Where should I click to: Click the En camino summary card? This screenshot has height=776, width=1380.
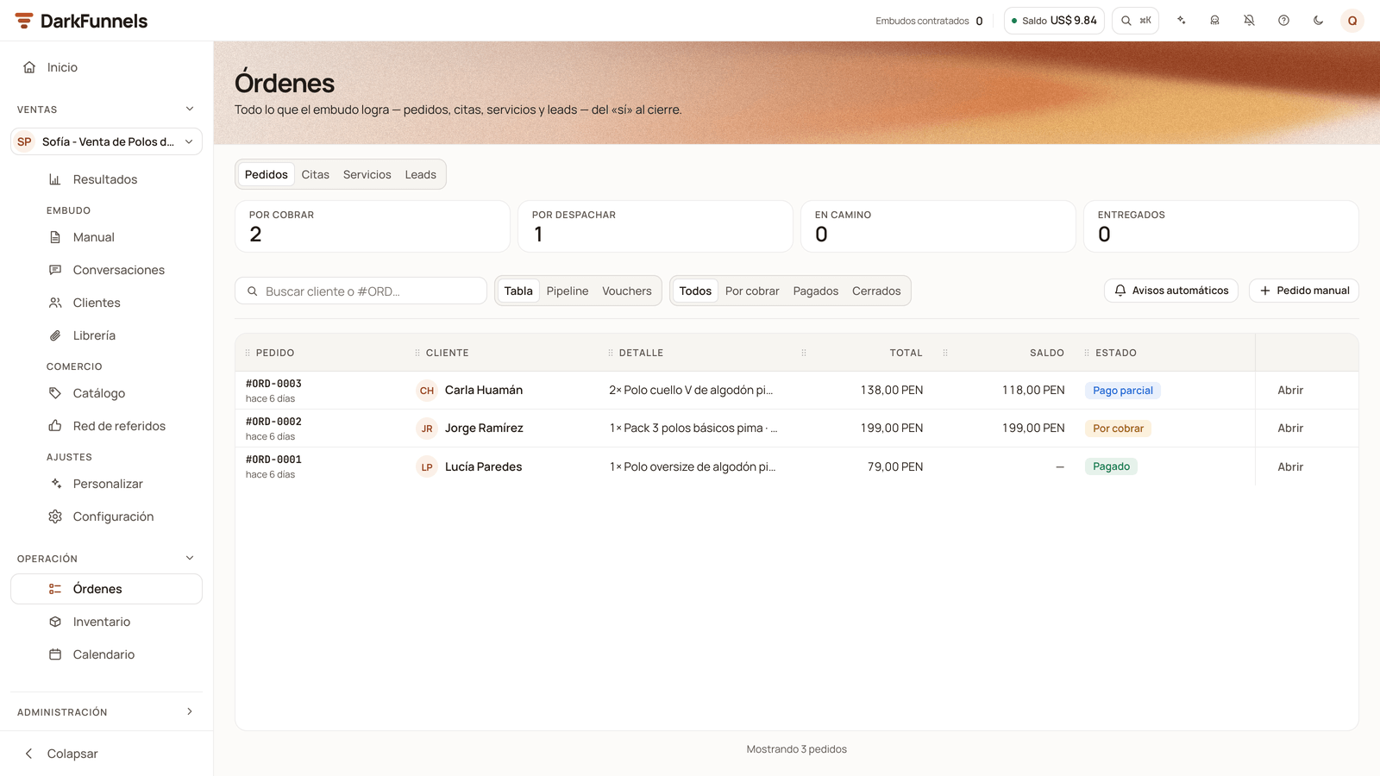click(x=938, y=226)
